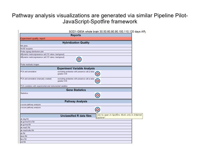Click the SOD1-G93A whole brain experiment title
The height and width of the screenshot is (150, 200).
tap(107, 32)
